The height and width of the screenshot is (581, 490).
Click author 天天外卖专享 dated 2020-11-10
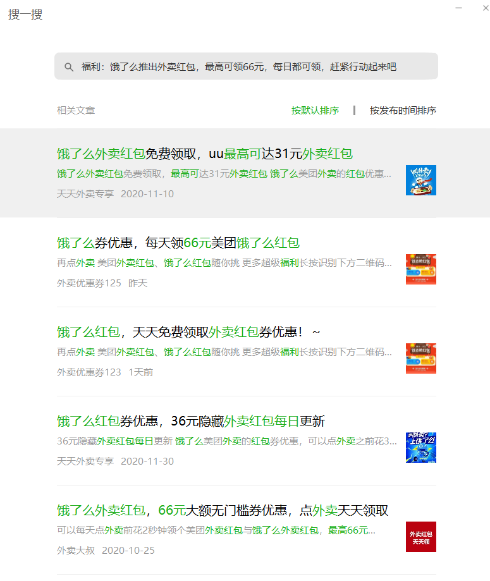85,194
